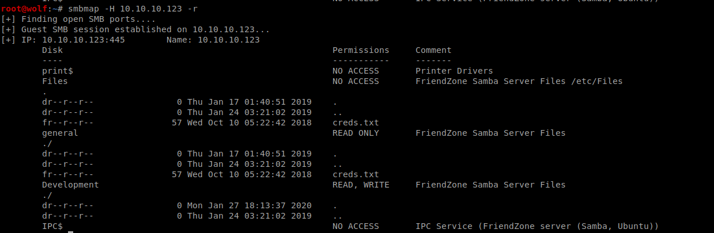Viewport: 714px width, 233px height.
Task: Click the Permissions column header
Action: [x=361, y=50]
